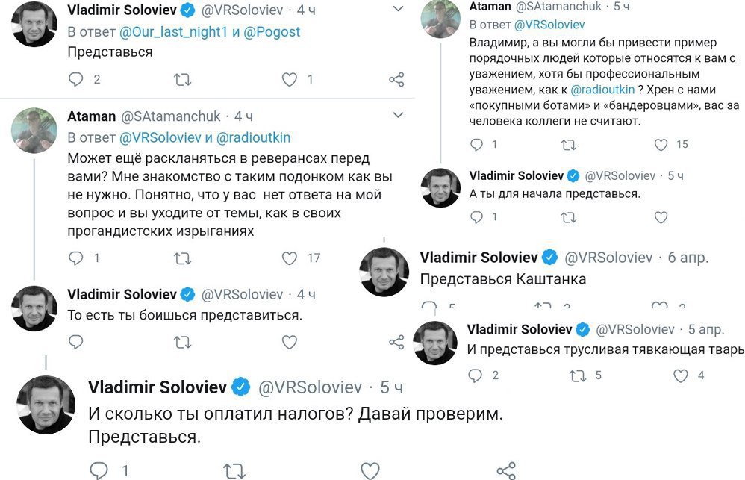Reply to the top-left "Представься" tweet
Image resolution: width=745 pixels, height=480 pixels.
76,79
